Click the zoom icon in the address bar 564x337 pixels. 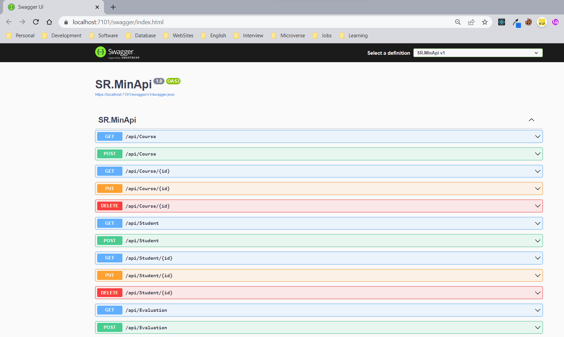coord(458,22)
